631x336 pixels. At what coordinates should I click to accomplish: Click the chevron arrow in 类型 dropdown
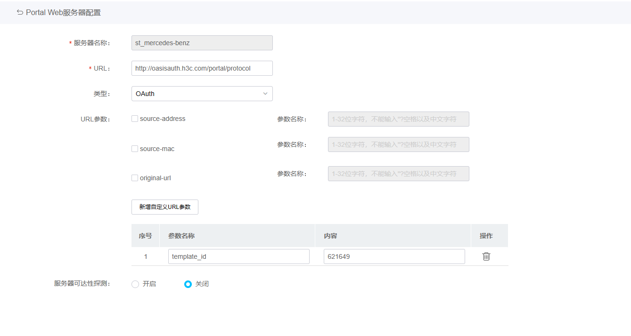coord(265,94)
